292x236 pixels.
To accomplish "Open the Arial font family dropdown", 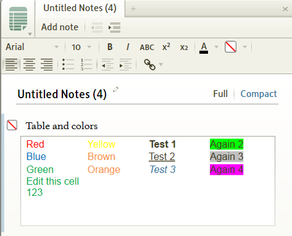I will click(x=32, y=47).
